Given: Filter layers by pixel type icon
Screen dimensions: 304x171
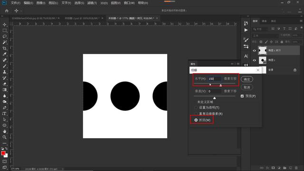Looking at the screenshot, I should (273, 28).
